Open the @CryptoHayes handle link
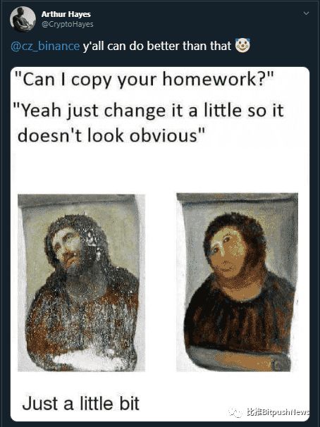The height and width of the screenshot is (427, 320). [67, 24]
